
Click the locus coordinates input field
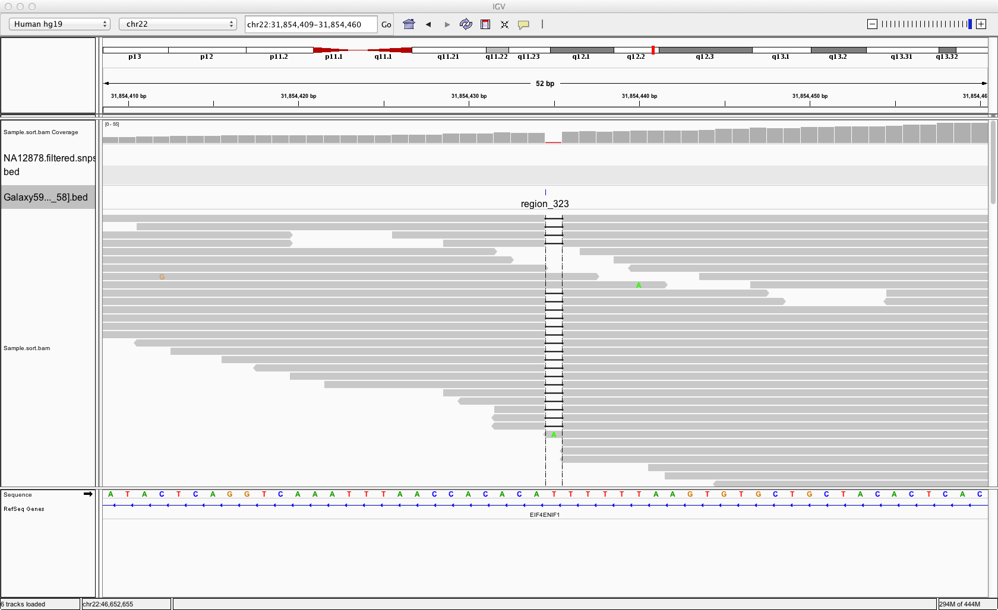tap(311, 24)
